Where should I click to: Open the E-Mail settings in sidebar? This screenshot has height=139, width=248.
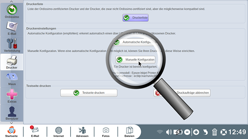point(12,29)
